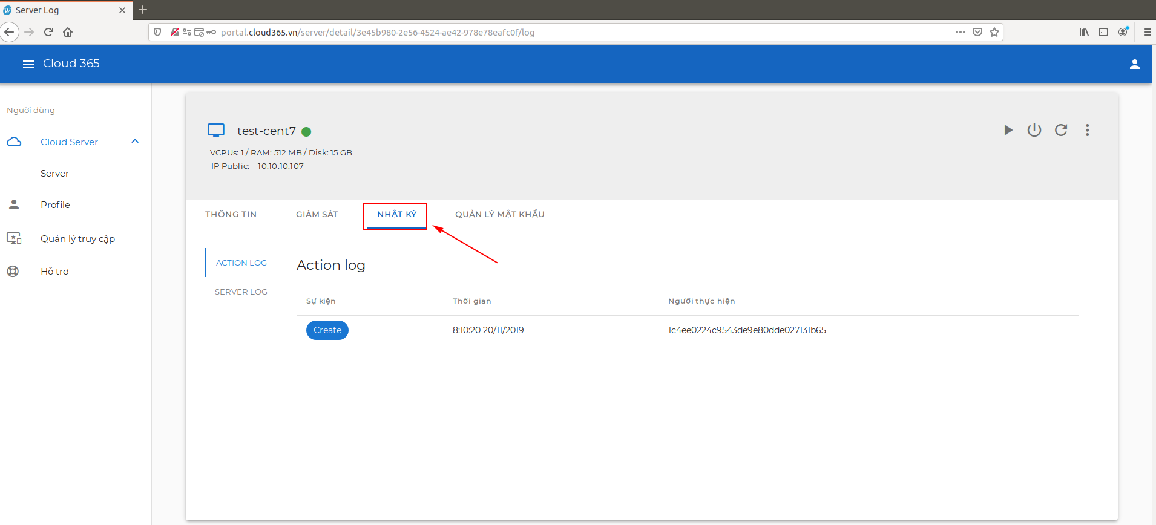
Task: Power off server test-cent7
Action: point(1034,130)
